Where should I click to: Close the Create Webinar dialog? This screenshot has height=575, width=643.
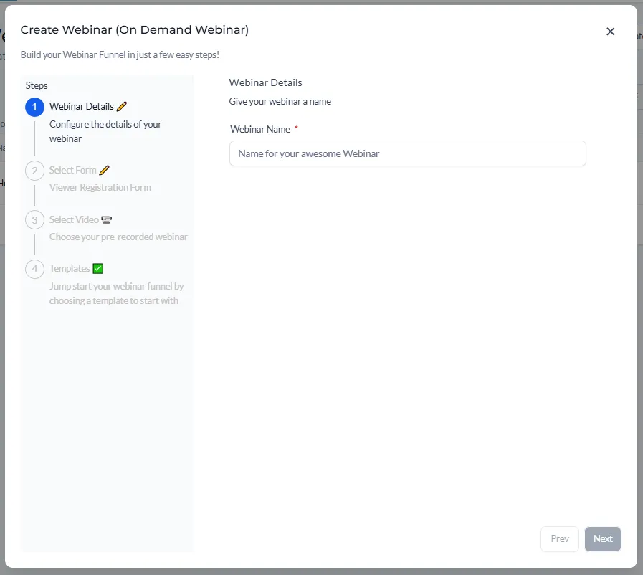pyautogui.click(x=611, y=32)
